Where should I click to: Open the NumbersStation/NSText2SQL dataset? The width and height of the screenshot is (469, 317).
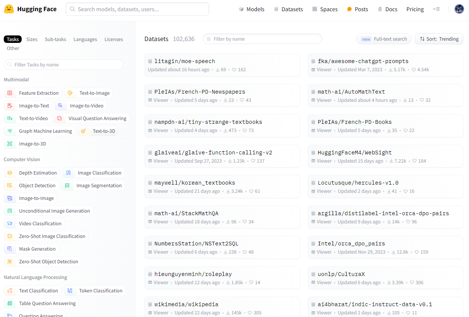(222, 248)
